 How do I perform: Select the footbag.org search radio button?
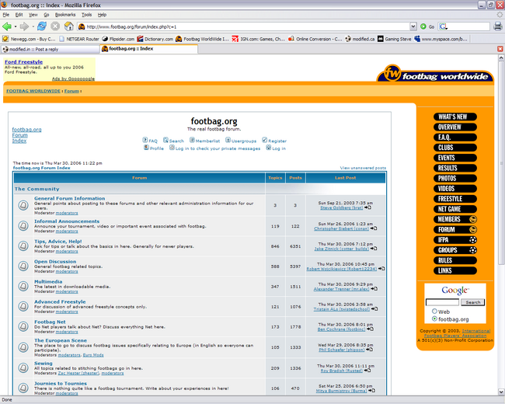click(434, 319)
